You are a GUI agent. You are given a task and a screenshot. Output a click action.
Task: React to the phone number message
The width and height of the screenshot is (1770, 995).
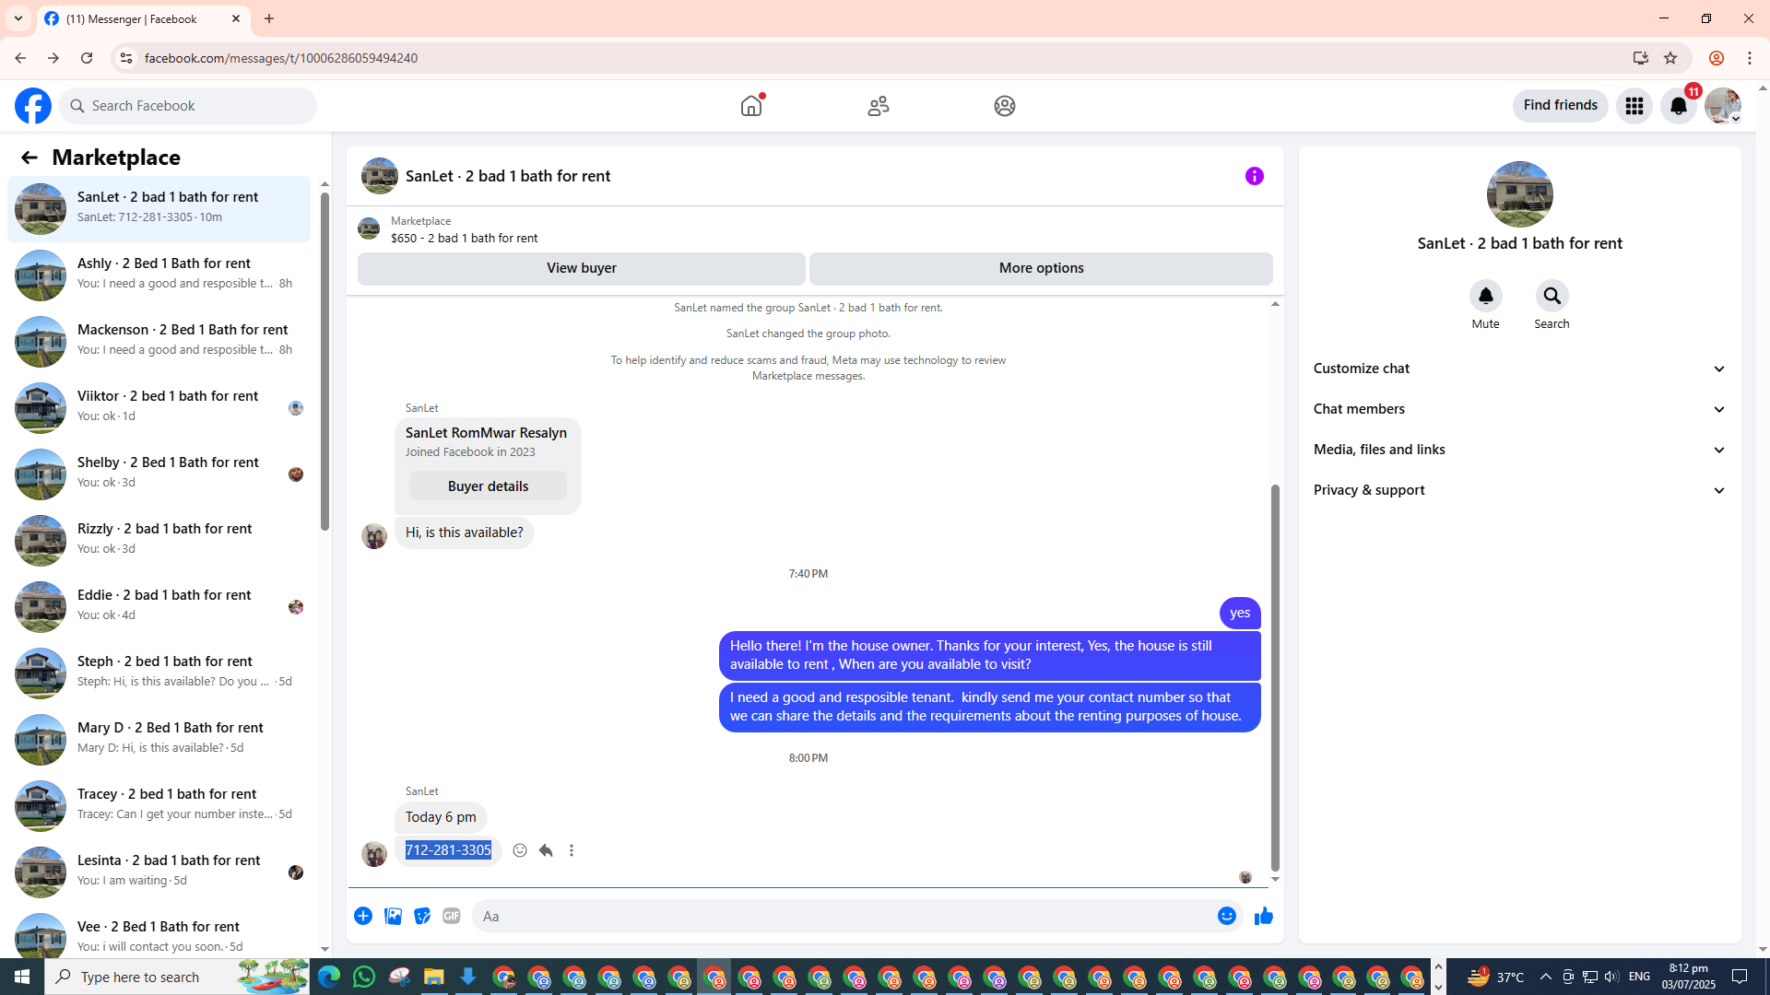520,850
